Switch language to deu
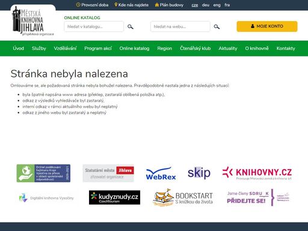 coord(206,5)
